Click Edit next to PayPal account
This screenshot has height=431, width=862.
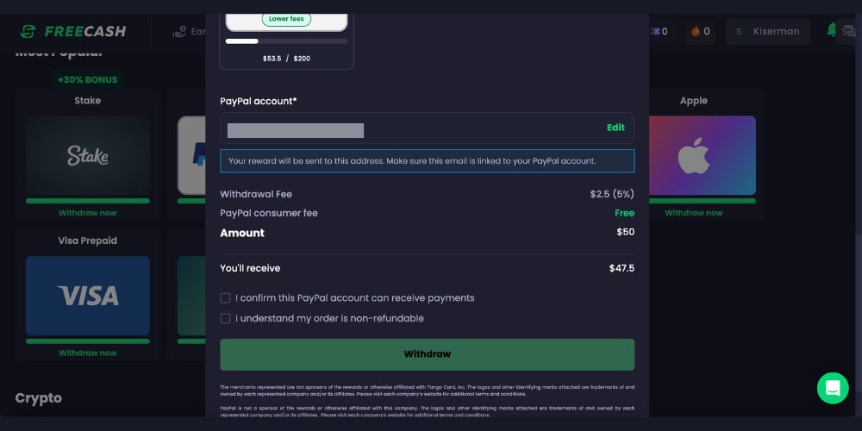click(615, 128)
